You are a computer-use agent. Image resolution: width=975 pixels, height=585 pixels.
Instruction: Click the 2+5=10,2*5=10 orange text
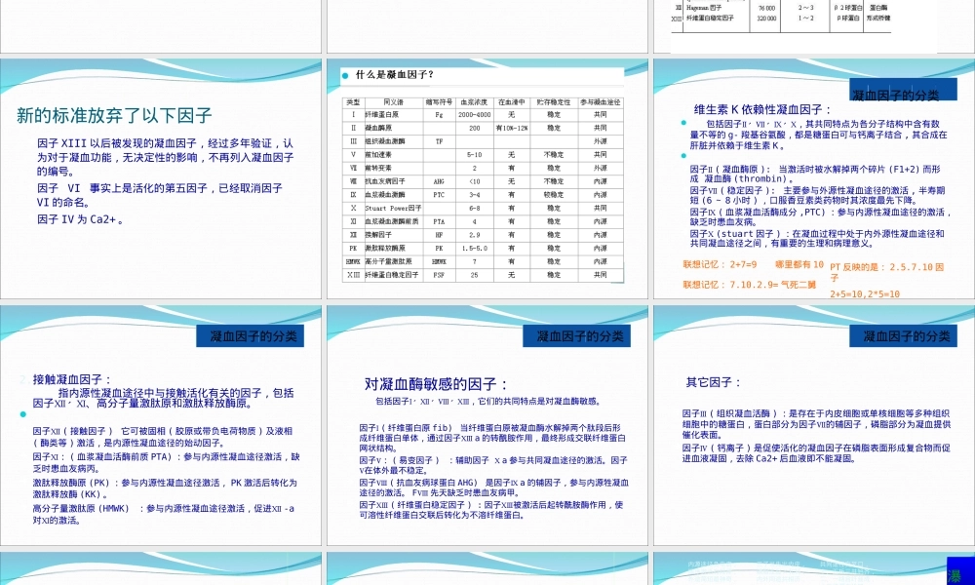pyautogui.click(x=864, y=294)
